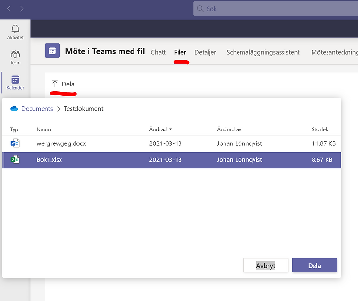
Task: Switch to the Chatt tab
Action: tap(158, 52)
